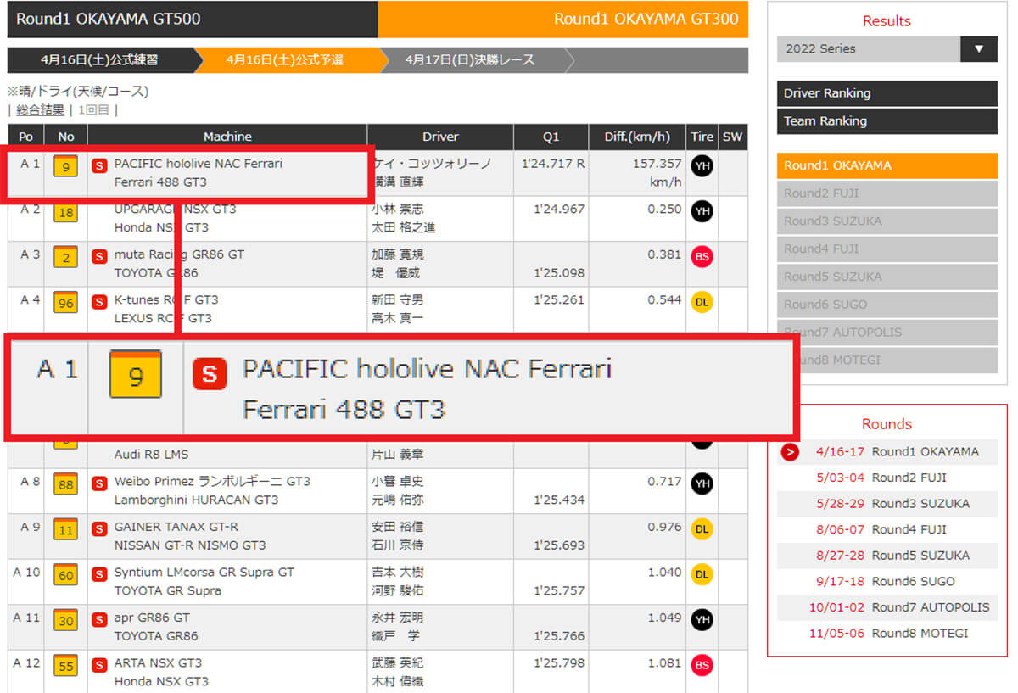Click the driver name 小林 崇志

pos(399,209)
